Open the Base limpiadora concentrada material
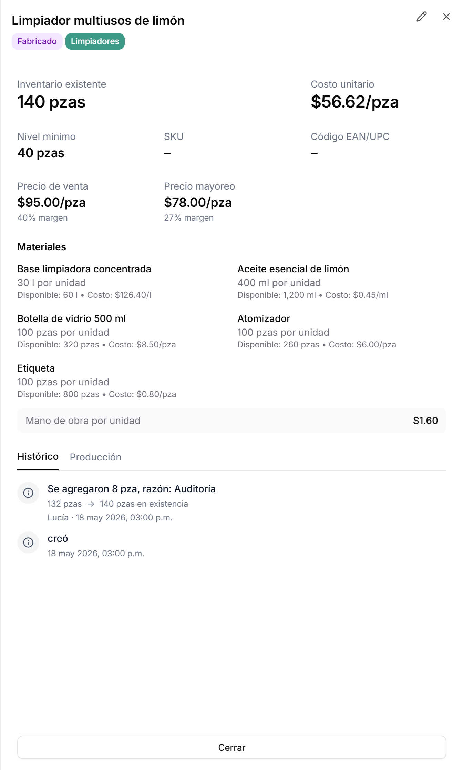The image size is (463, 770). (84, 269)
